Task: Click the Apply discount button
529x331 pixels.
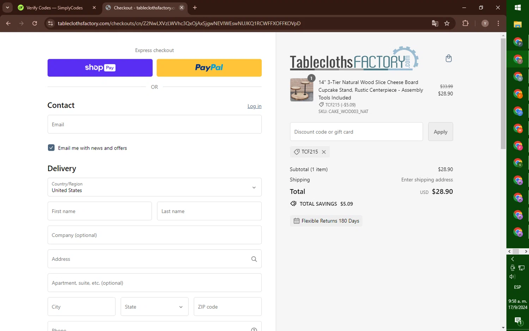Action: pos(440,132)
